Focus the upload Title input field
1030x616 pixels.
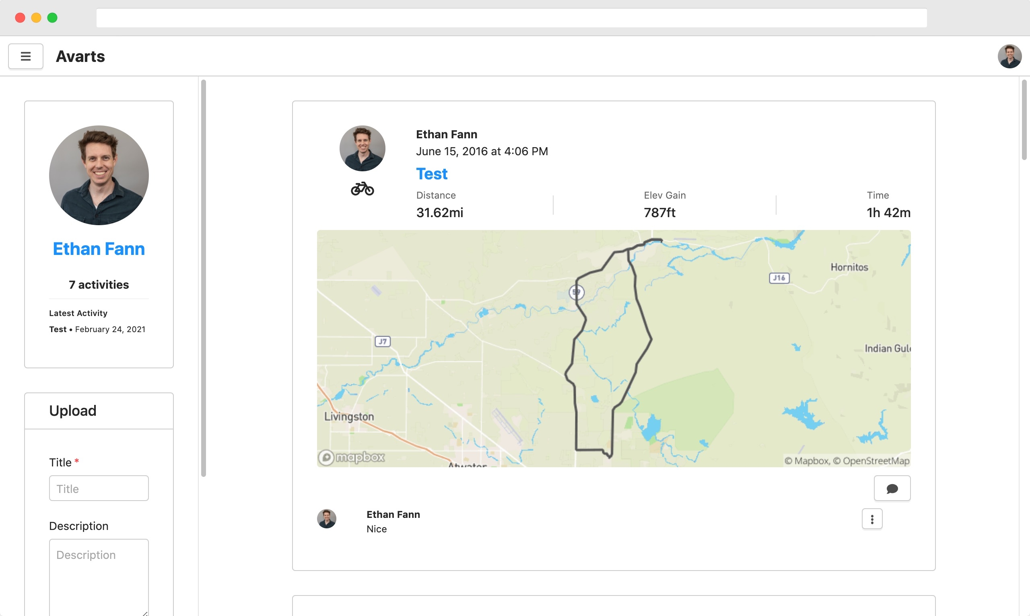click(99, 489)
